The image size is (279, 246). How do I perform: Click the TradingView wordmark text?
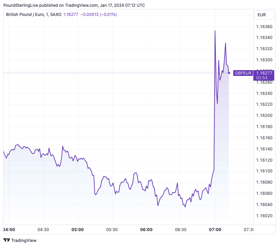coord(24,240)
